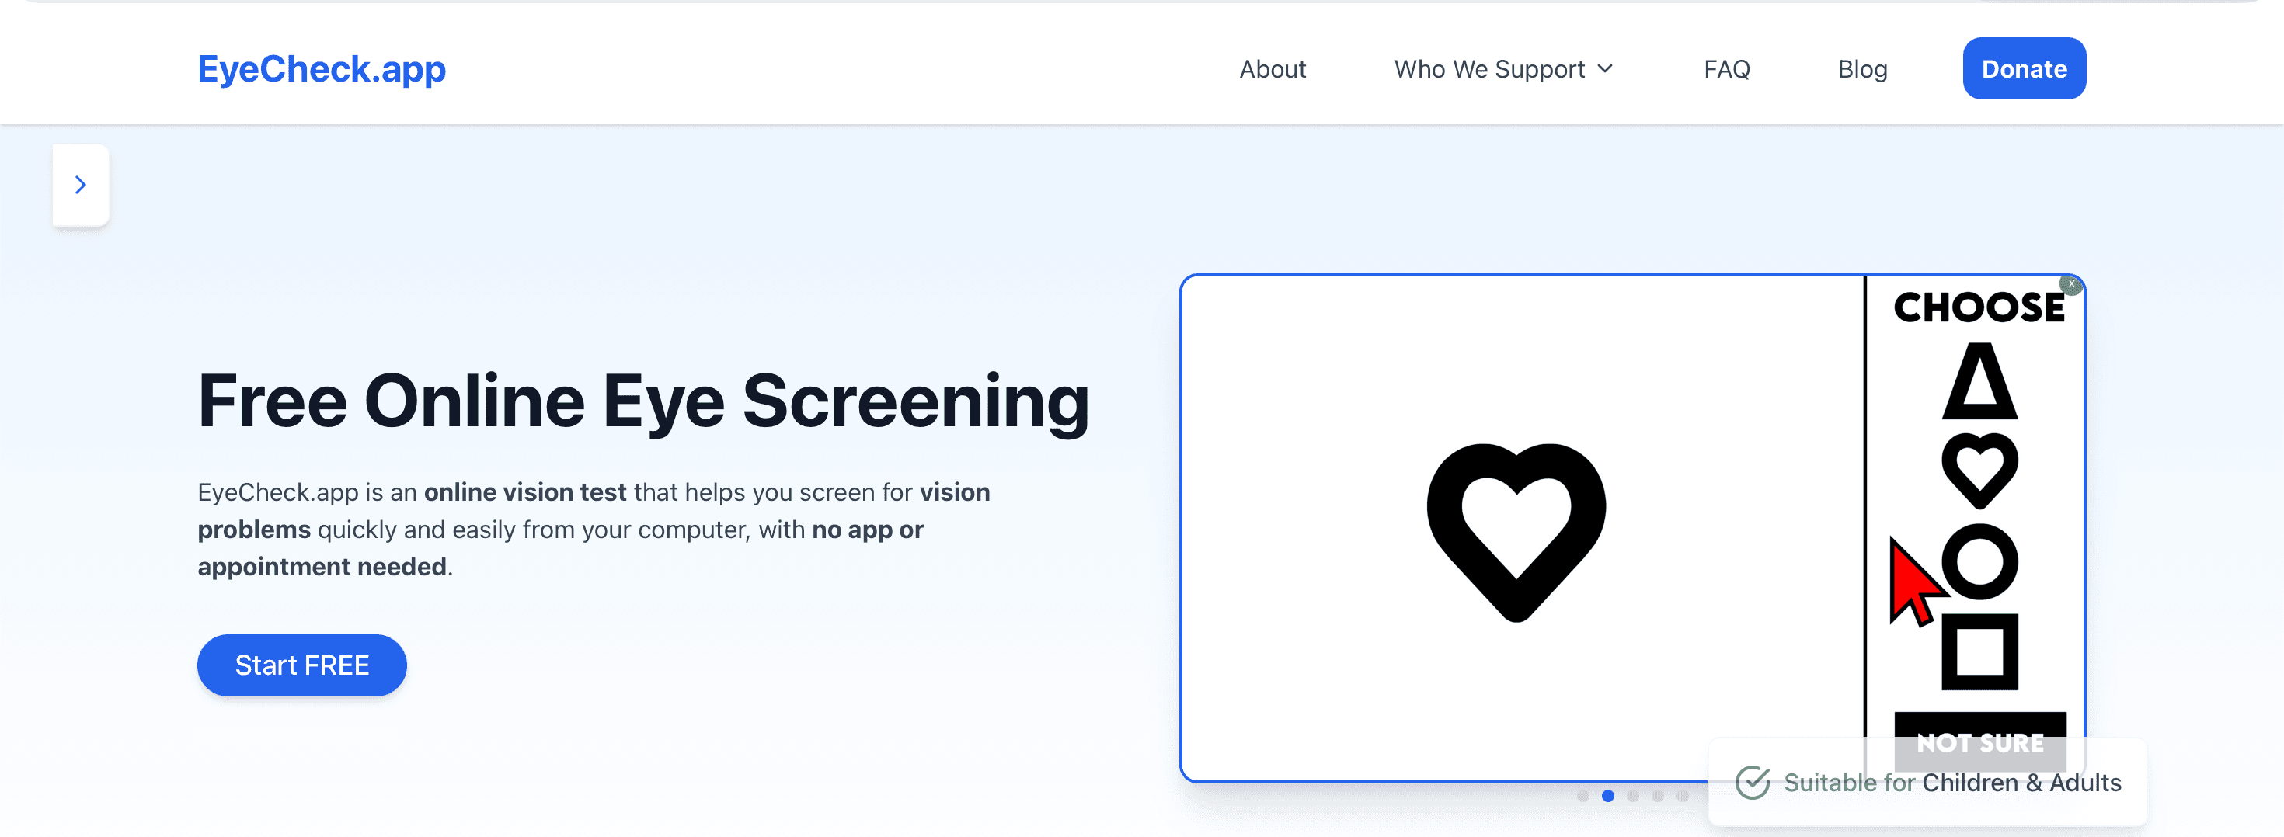Click the EyeCheck.app logo
Screen dimensions: 2284x837
(x=321, y=69)
